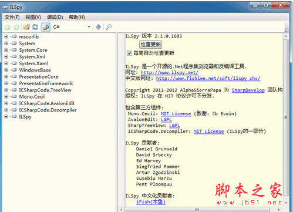The image size is (293, 212).
Task: Toggle the 每周自动检查更新 checkbox
Action: point(129,53)
